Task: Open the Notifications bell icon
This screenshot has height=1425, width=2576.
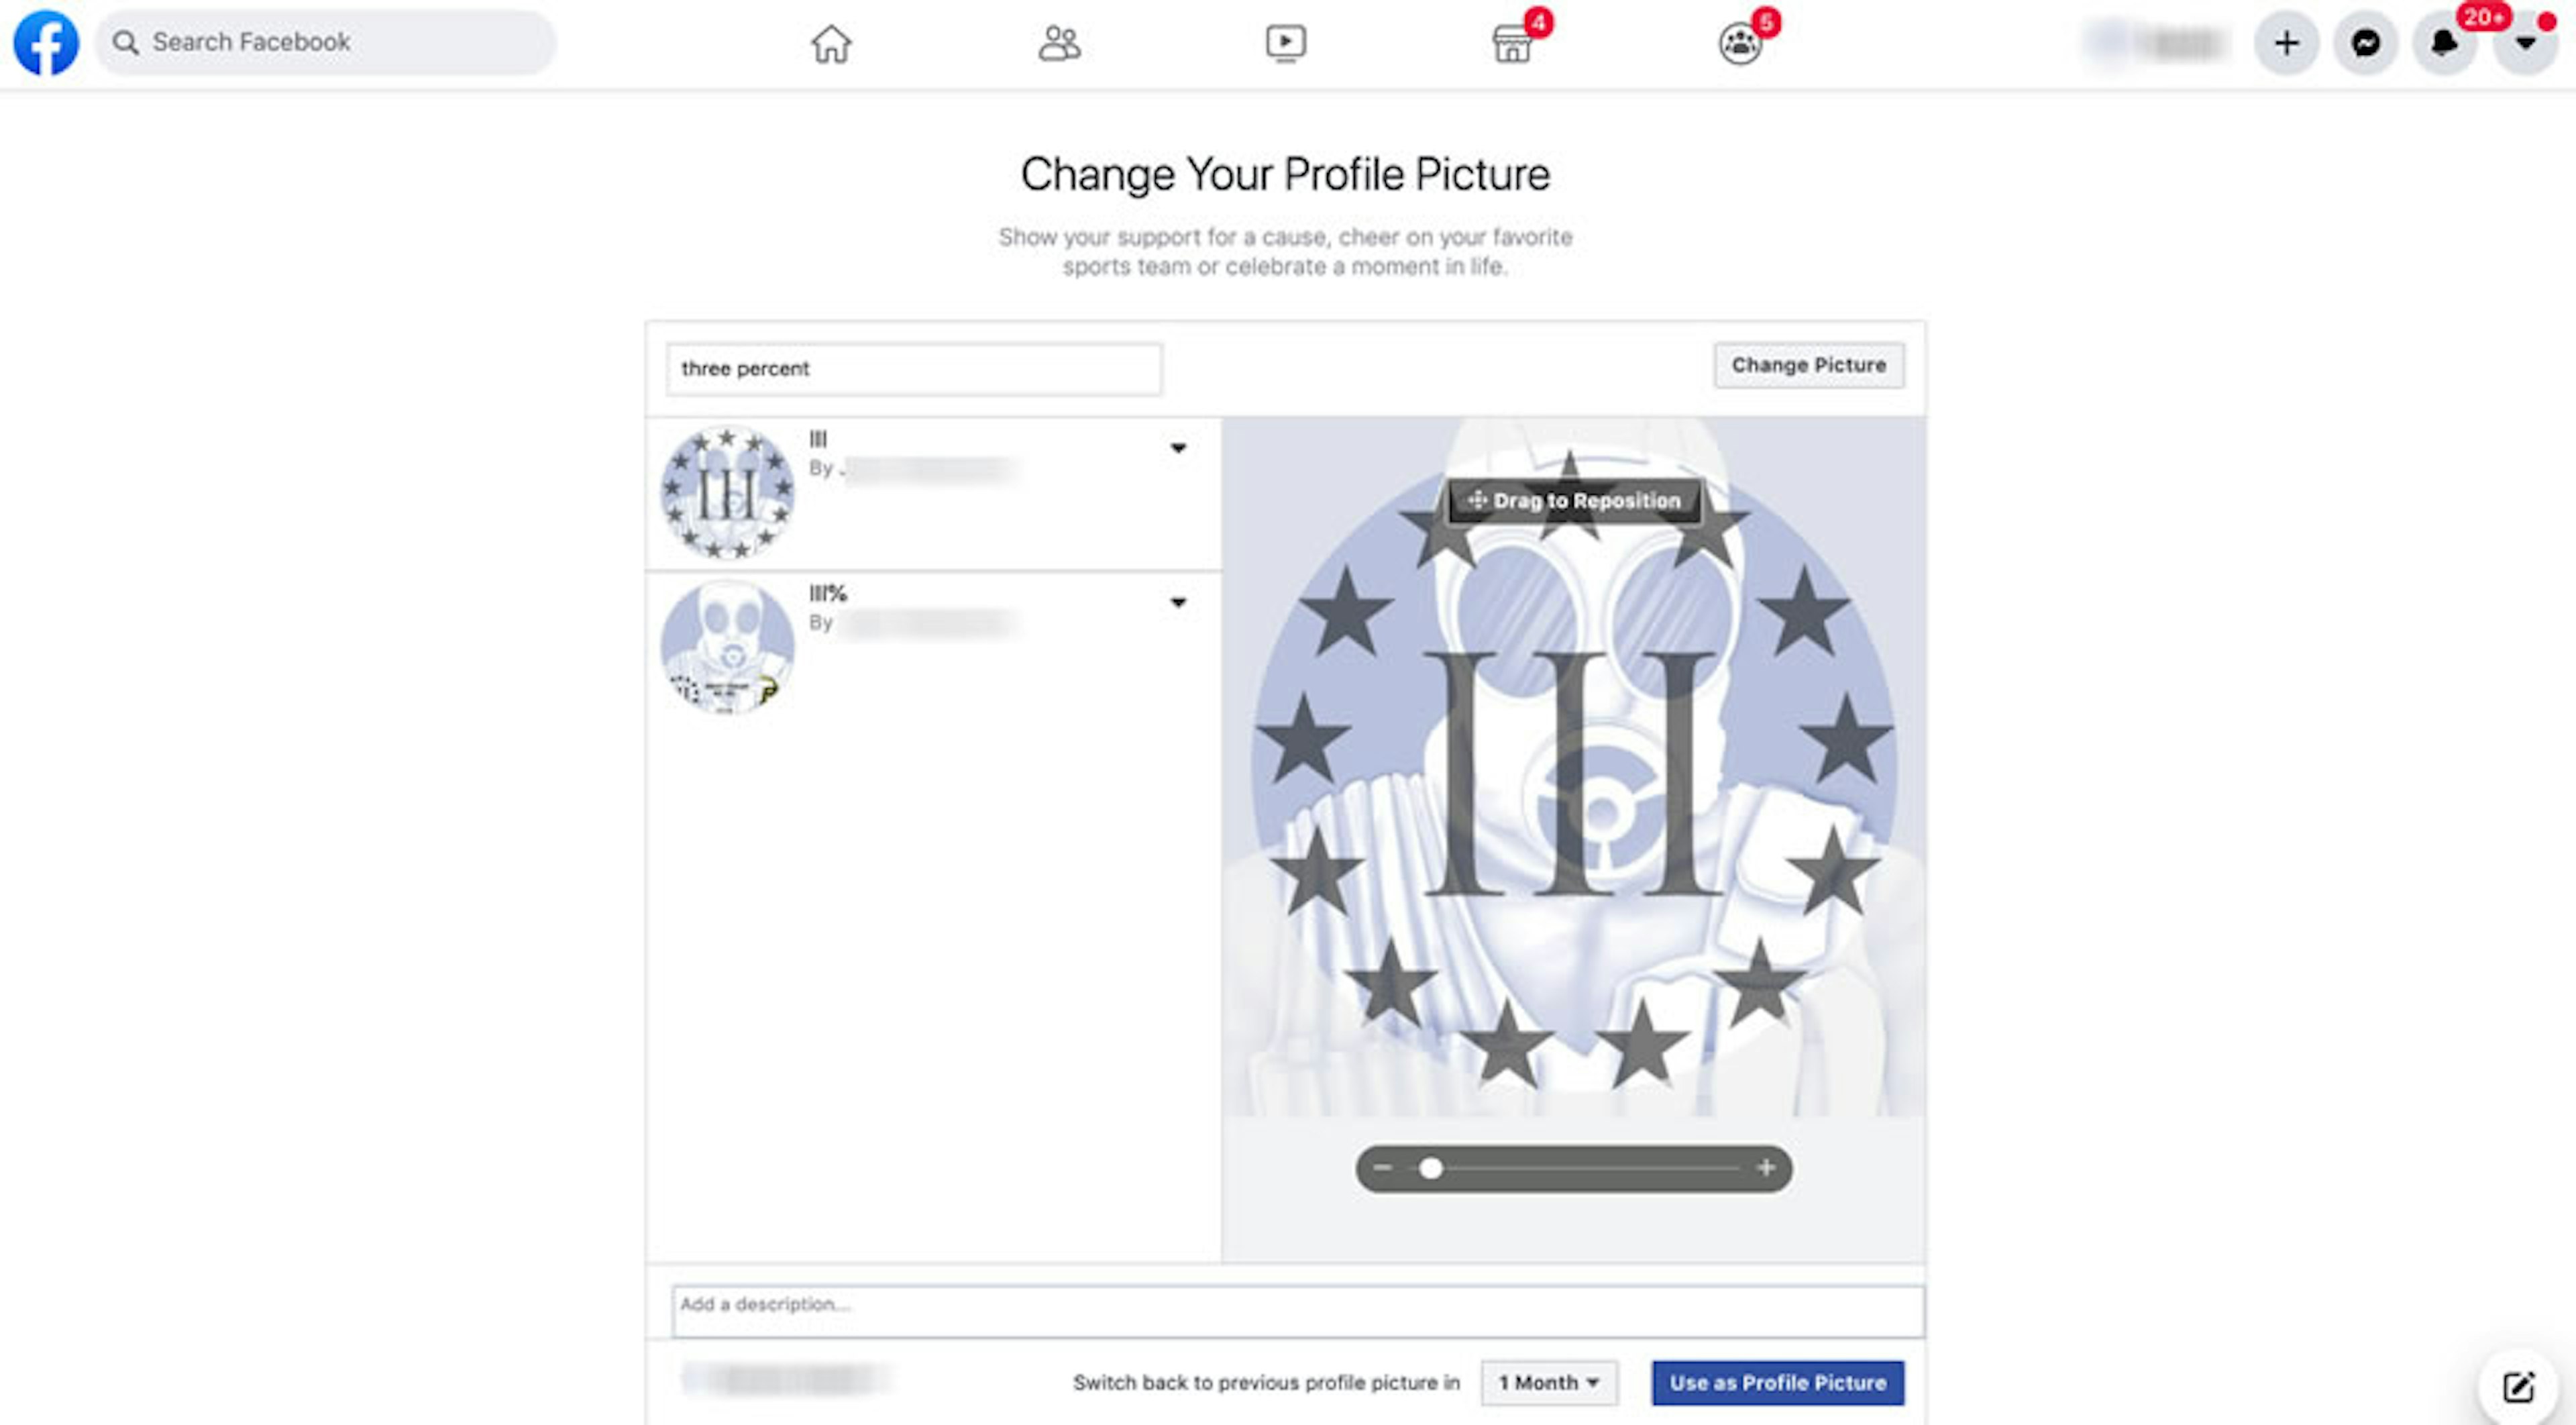Action: pyautogui.click(x=2444, y=43)
